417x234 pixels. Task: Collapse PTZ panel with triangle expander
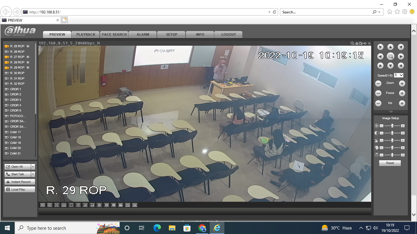[391, 112]
